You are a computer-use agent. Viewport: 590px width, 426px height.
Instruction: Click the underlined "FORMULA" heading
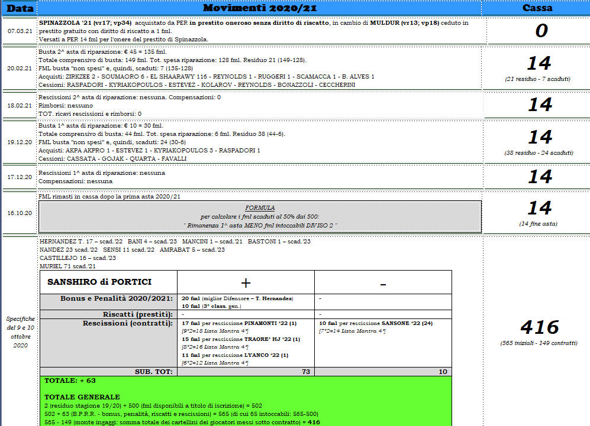[x=260, y=208]
